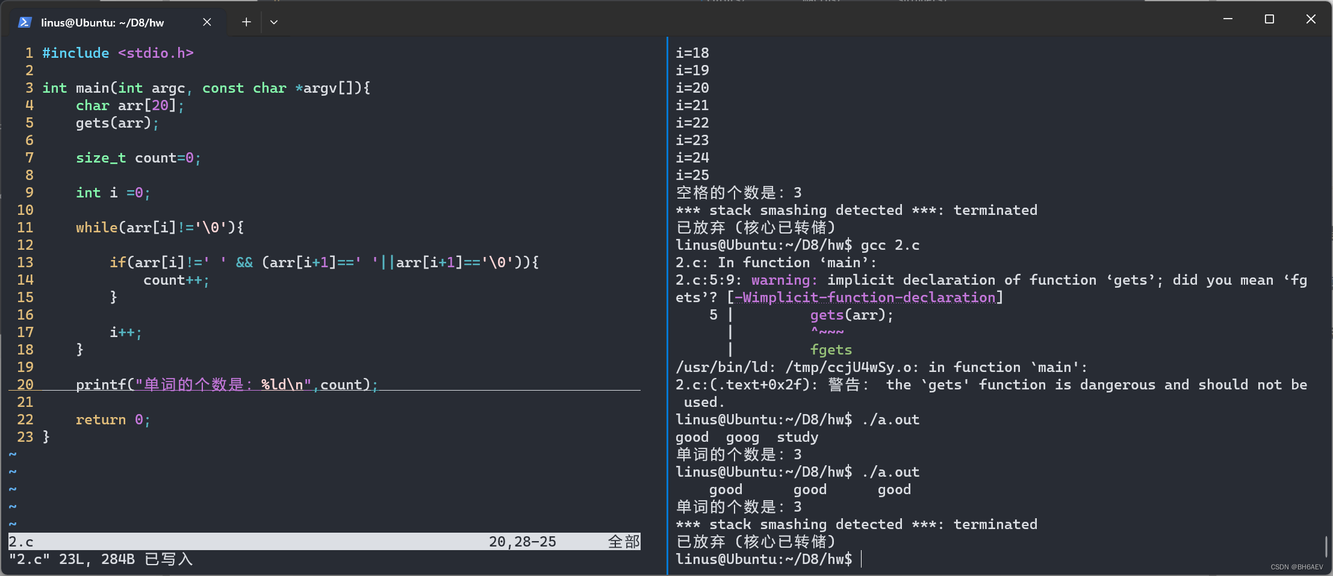1333x576 pixels.
Task: Click the -Wimplicit-function-declaration warning link
Action: point(865,297)
